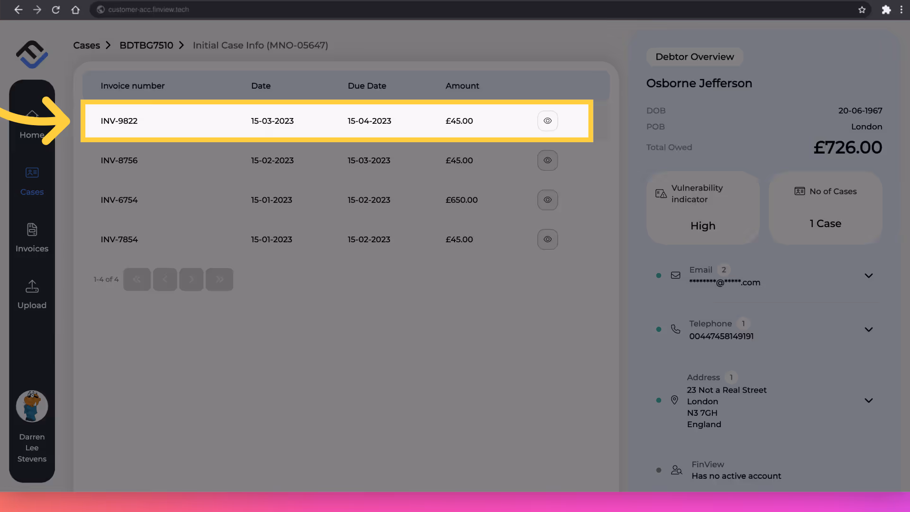Open browser extensions puzzle icon

click(x=886, y=9)
